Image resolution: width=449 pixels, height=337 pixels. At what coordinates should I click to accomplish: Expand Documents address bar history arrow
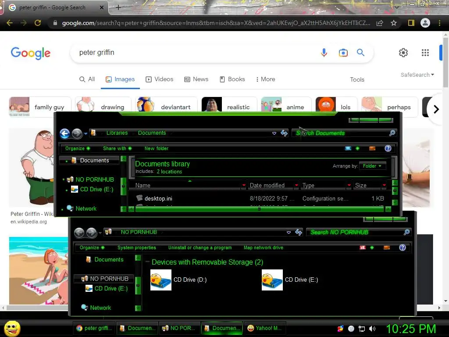(274, 133)
